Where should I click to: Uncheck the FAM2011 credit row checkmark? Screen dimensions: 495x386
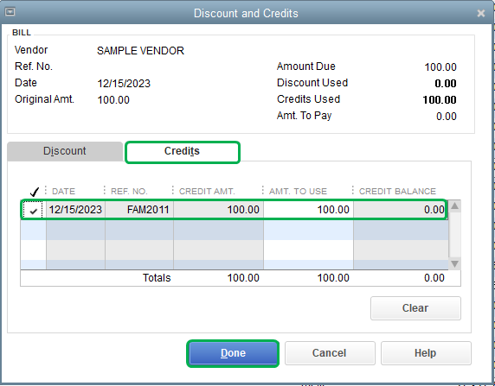(33, 210)
